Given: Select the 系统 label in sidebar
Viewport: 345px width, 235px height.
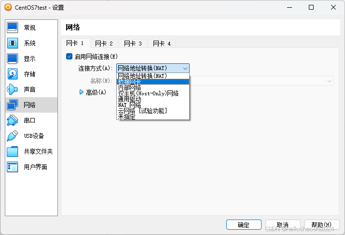Looking at the screenshot, I should tap(30, 43).
